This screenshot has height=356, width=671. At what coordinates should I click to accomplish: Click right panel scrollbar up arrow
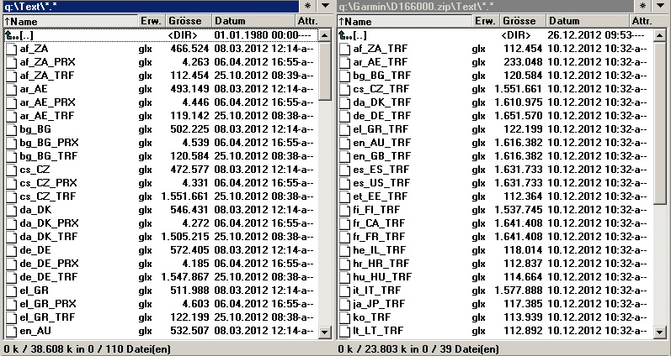(659, 35)
